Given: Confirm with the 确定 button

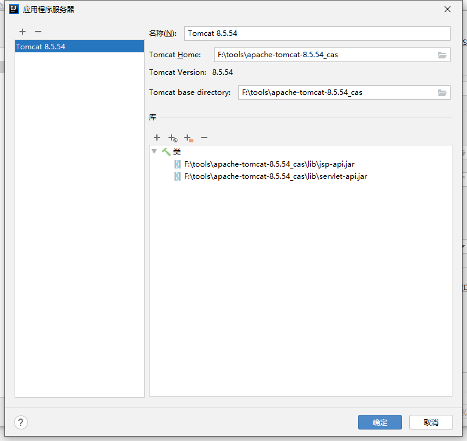Looking at the screenshot, I should click(x=379, y=422).
